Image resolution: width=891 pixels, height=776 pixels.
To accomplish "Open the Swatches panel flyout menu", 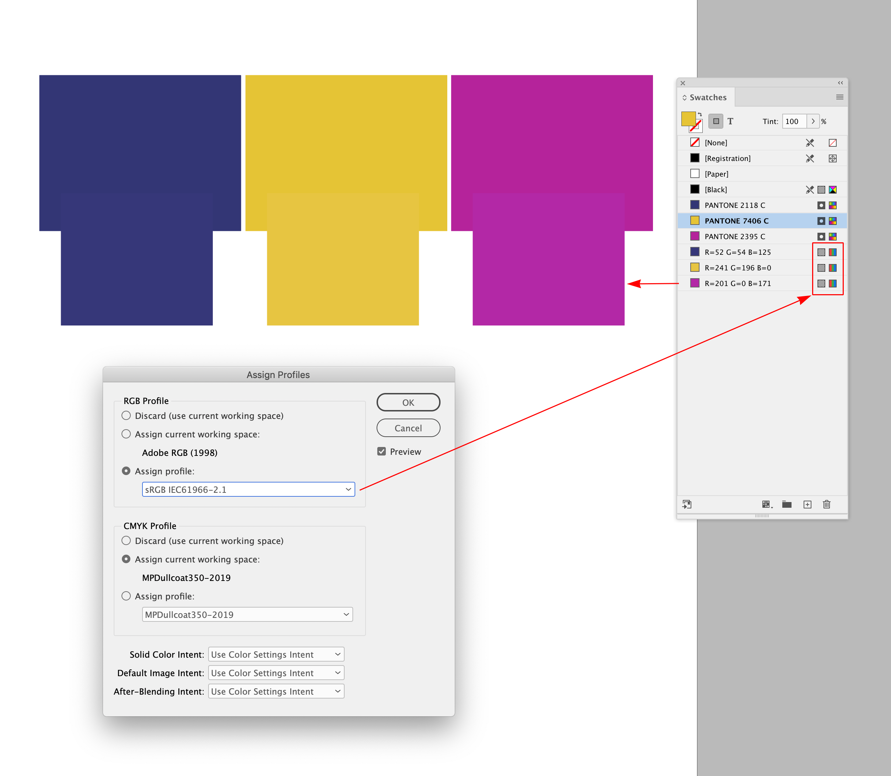I will point(839,97).
